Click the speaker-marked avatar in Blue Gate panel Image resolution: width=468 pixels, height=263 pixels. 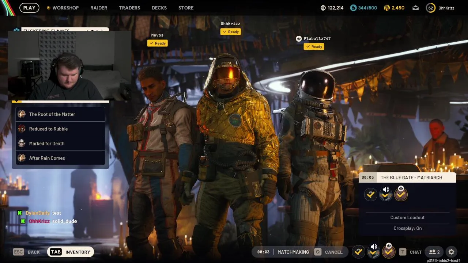coord(386,195)
